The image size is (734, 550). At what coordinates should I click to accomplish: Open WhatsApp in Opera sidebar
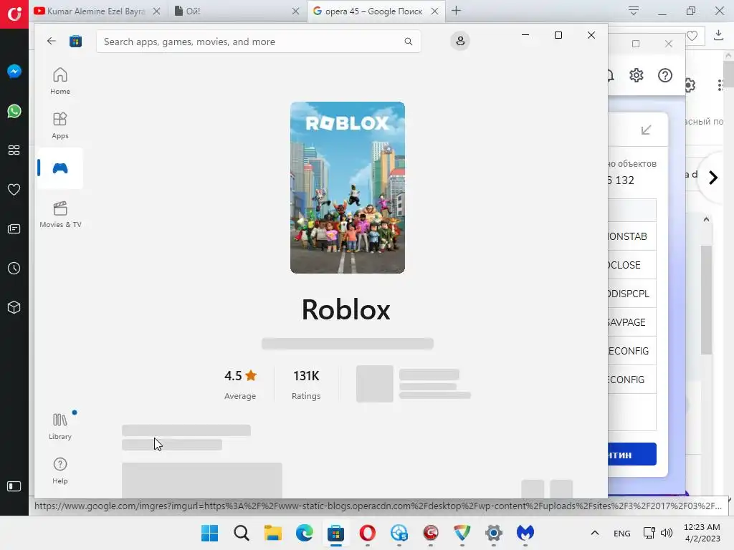point(14,111)
